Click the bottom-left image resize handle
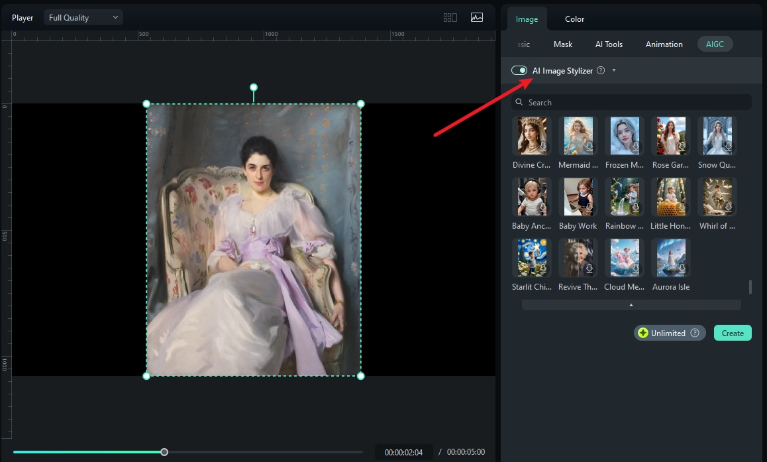The width and height of the screenshot is (767, 462). click(146, 376)
